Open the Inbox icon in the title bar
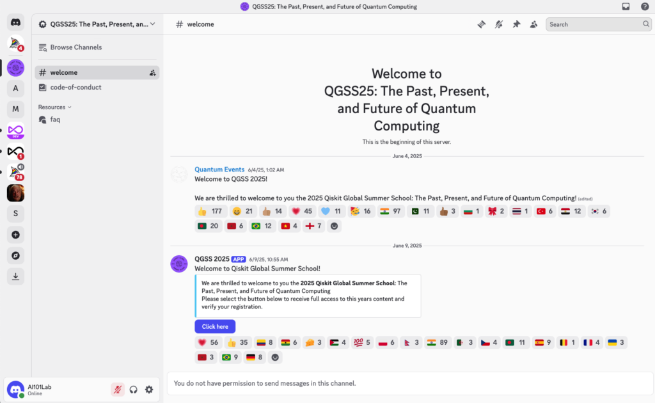Viewport: 655px width, 403px height. [x=626, y=6]
